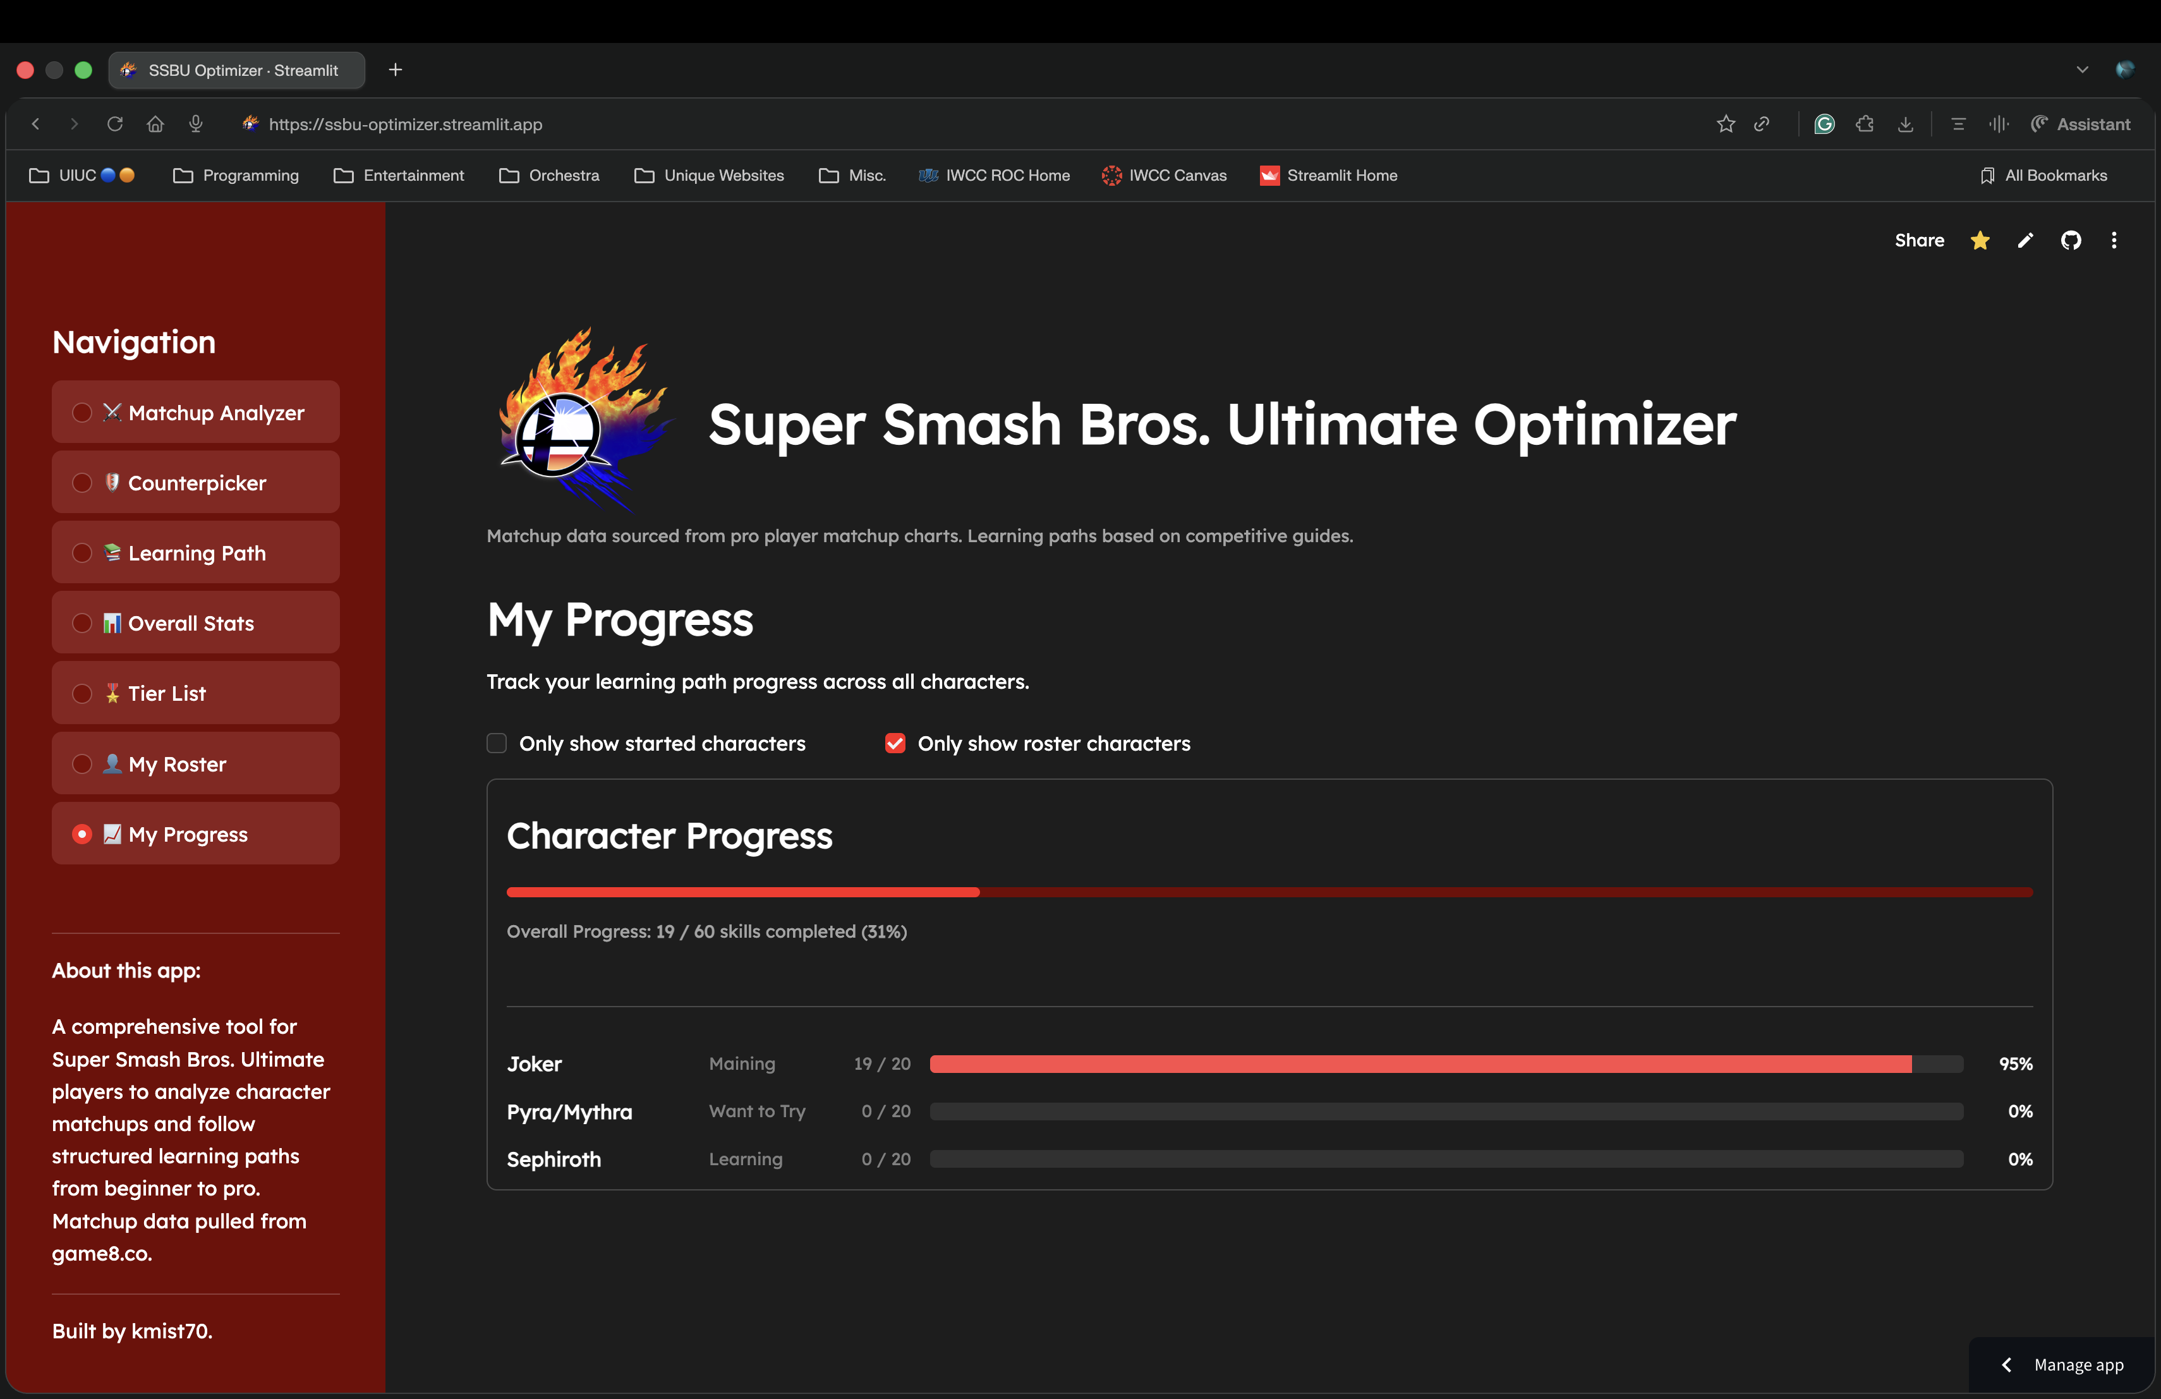Screen dimensions: 2161x1399
Task: Click the Sephiroth 0% progress bar
Action: click(1446, 1160)
